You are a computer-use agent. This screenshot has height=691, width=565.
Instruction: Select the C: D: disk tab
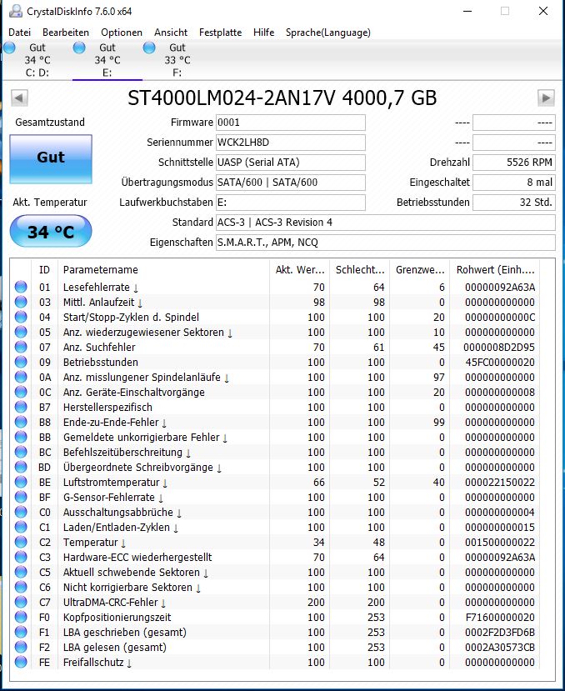click(x=37, y=60)
